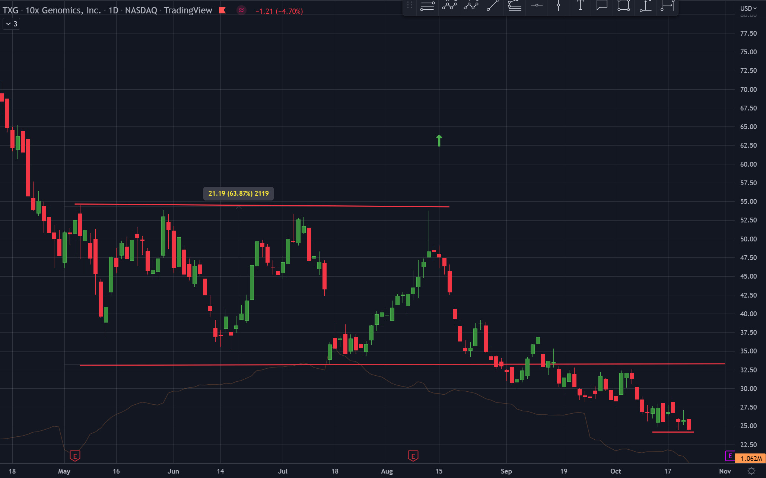The height and width of the screenshot is (478, 766).
Task: Click the August earnings E marker
Action: 413,456
